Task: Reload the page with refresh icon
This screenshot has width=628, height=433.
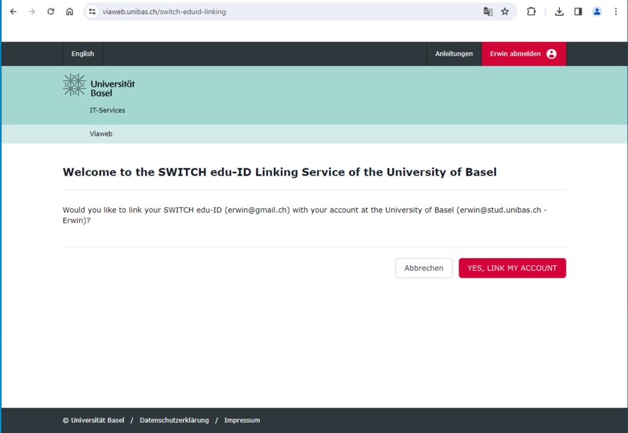Action: 50,12
